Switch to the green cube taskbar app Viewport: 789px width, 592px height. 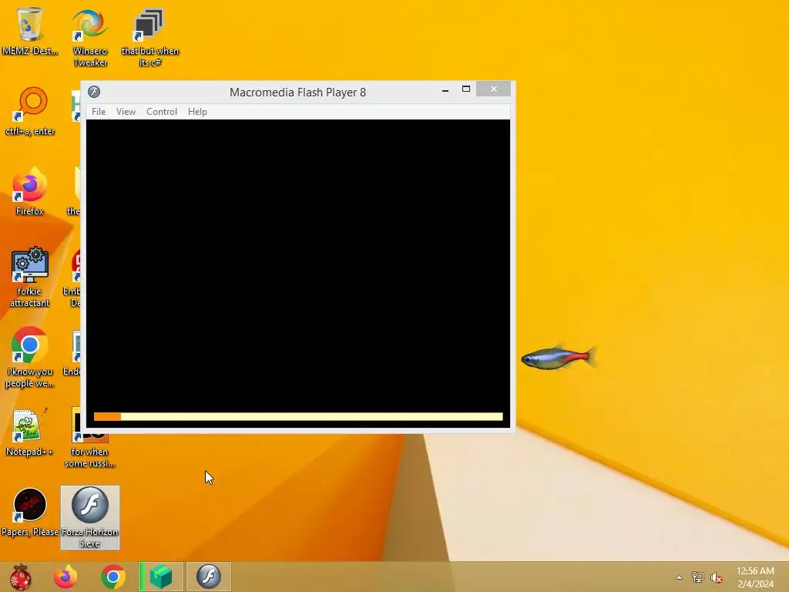click(x=161, y=577)
